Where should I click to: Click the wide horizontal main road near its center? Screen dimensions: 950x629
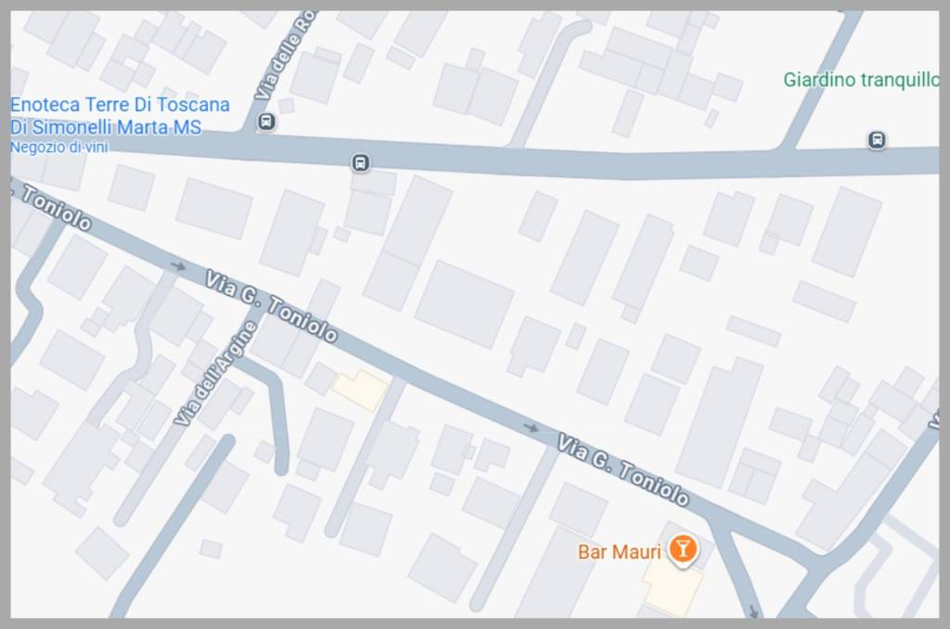(521, 160)
